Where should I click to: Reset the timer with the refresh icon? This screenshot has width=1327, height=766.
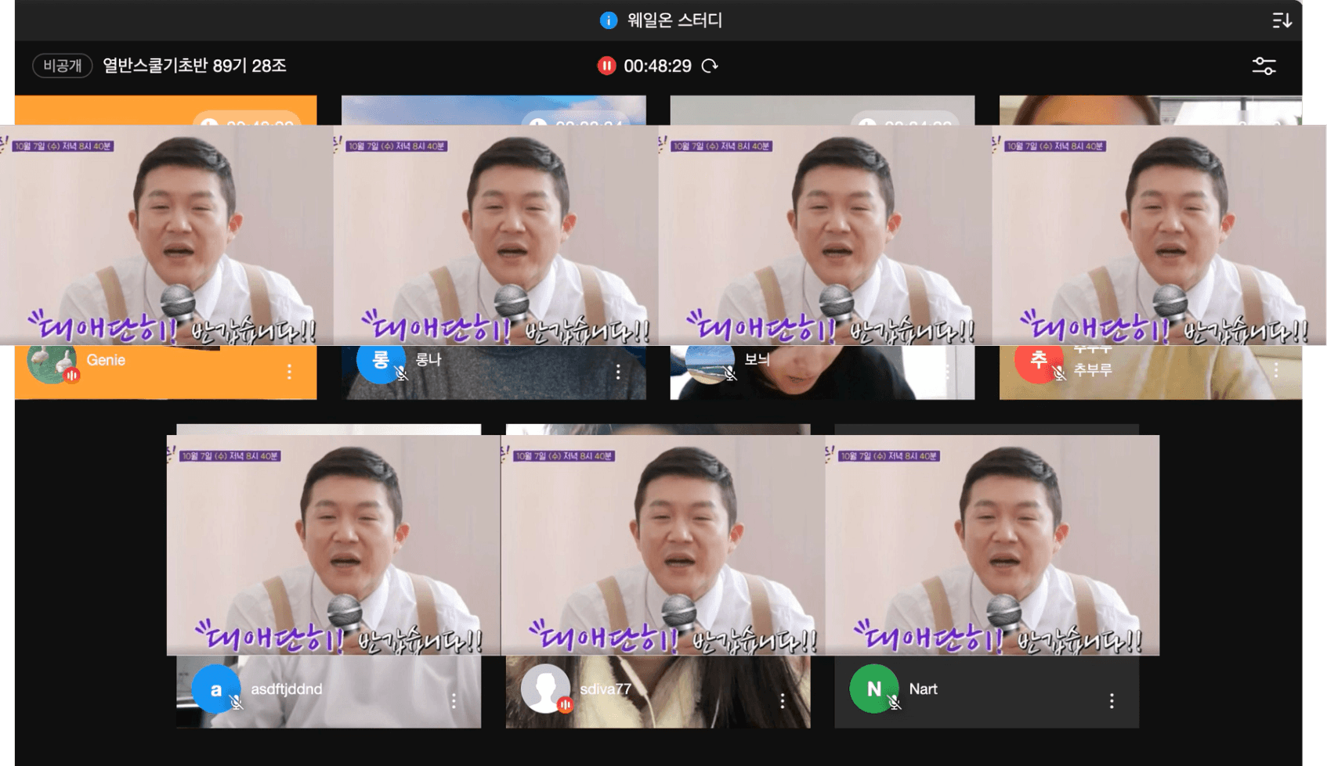[710, 66]
